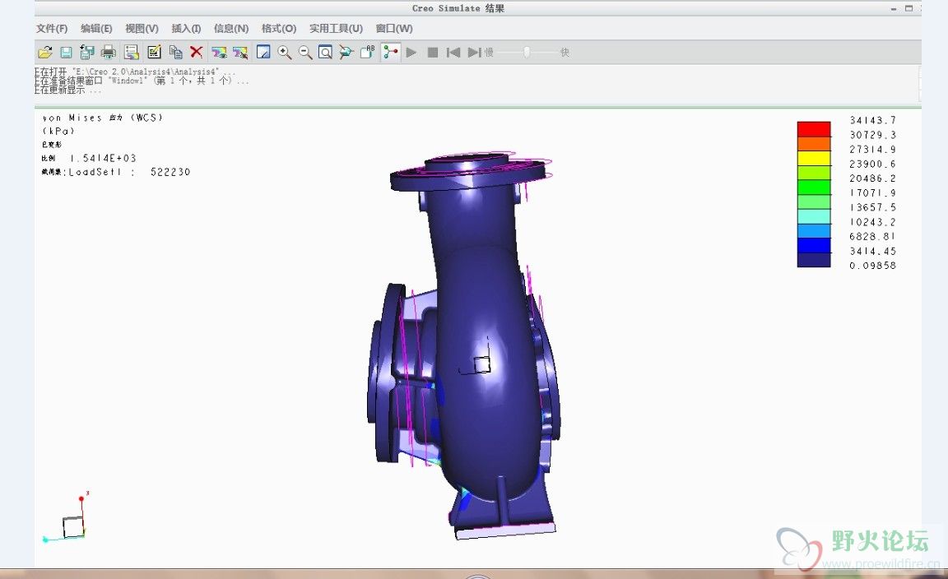Viewport: 948px width, 579px height.
Task: Adjust the animation speed slider handle
Action: pyautogui.click(x=527, y=53)
